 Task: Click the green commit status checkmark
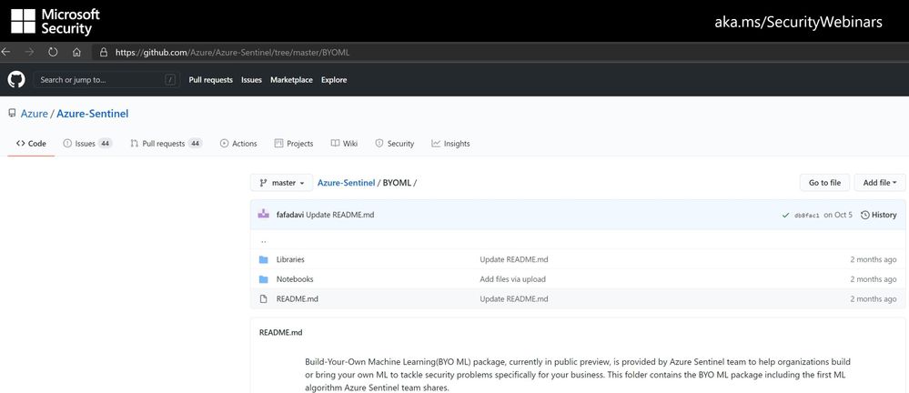pyautogui.click(x=785, y=216)
